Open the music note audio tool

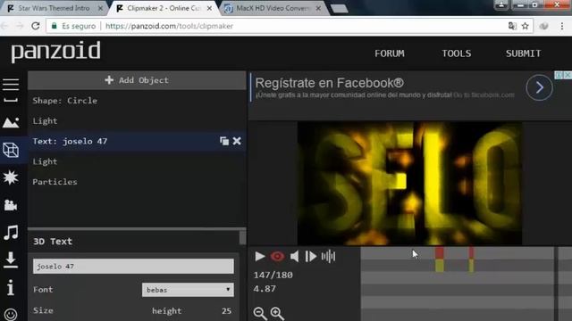(11, 232)
